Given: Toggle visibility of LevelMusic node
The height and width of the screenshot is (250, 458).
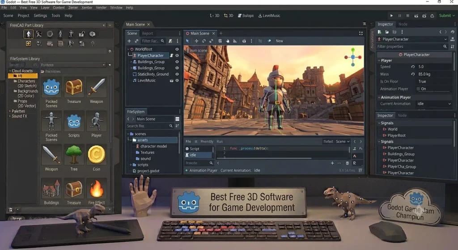Looking at the screenshot, I should click(x=177, y=81).
